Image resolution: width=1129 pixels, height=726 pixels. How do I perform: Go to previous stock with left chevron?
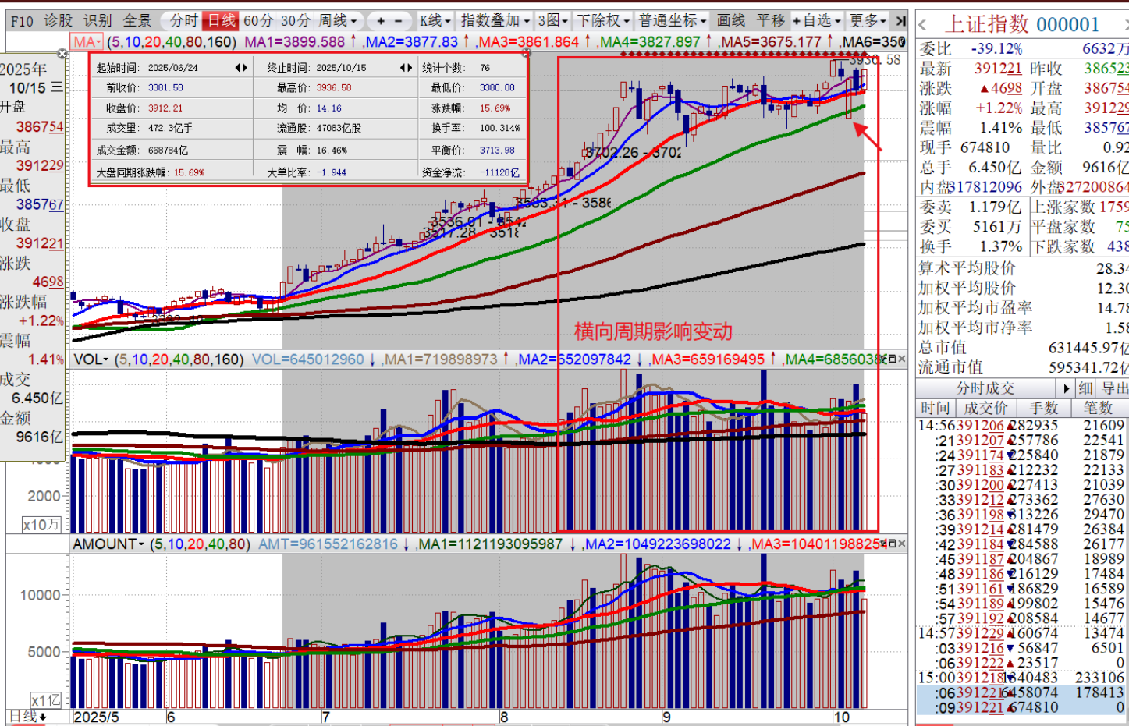[x=923, y=25]
